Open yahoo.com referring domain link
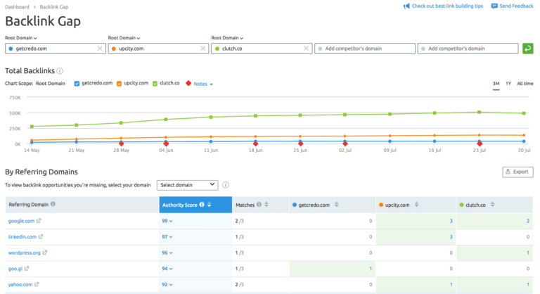Image resolution: width=540 pixels, height=294 pixels. [x=20, y=284]
